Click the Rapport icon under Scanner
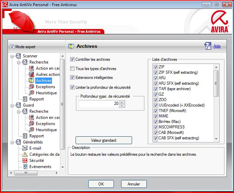234x193 pixels. (25, 99)
